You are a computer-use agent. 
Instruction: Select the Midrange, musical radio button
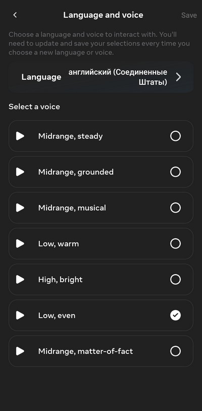tap(175, 208)
